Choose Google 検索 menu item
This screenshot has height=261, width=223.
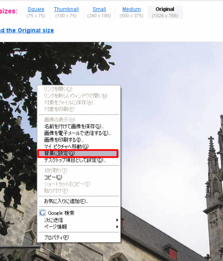[79, 213]
